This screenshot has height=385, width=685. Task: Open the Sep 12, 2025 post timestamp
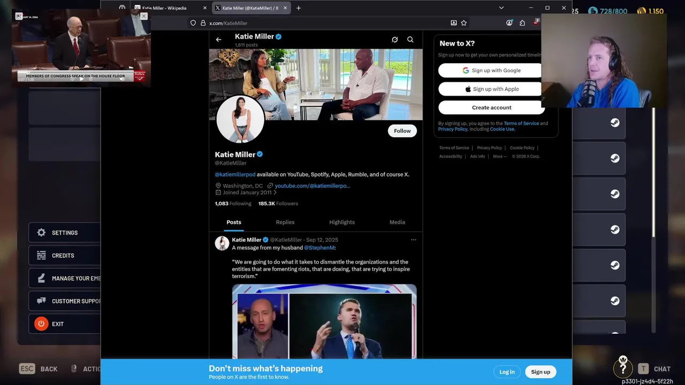pyautogui.click(x=322, y=240)
